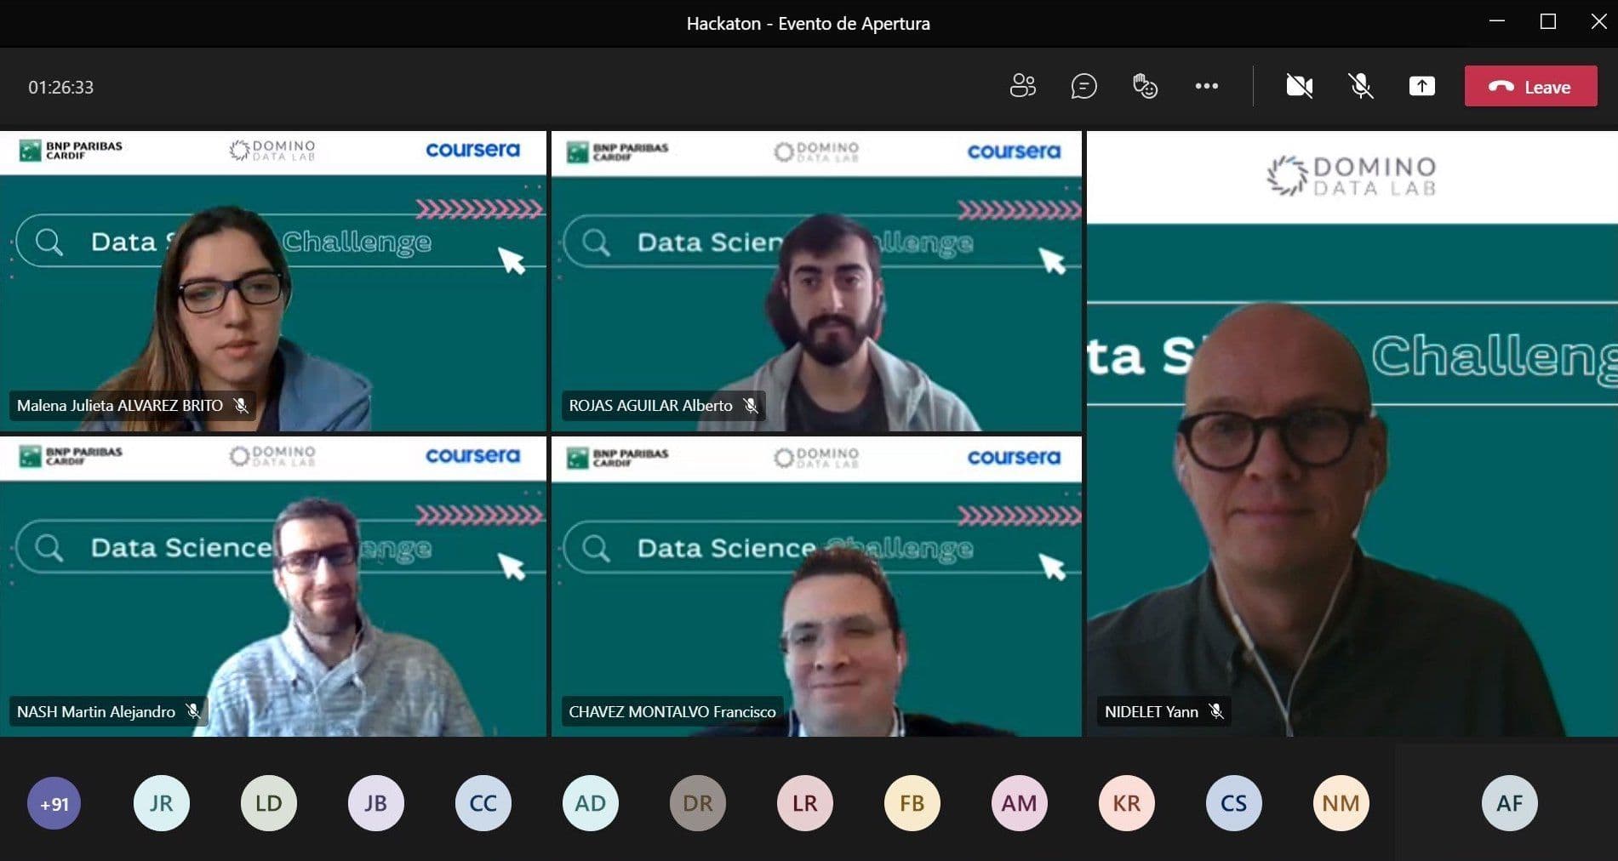Select participant avatar FB
Screen dimensions: 1618x861
pyautogui.click(x=912, y=803)
